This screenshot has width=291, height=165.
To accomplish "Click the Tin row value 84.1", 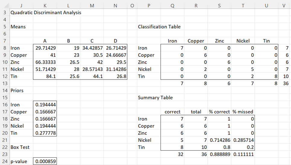I will pos(45,76).
